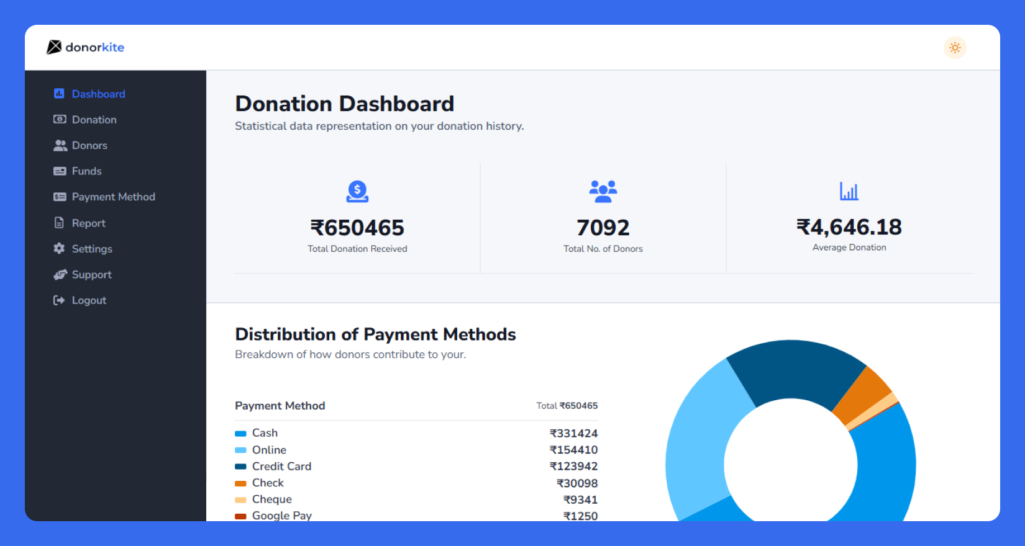Toggle the sun light/dark theme switch
Image resolution: width=1025 pixels, height=546 pixels.
pos(955,48)
